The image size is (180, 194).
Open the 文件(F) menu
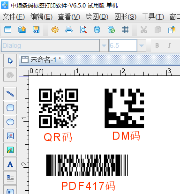14,17
